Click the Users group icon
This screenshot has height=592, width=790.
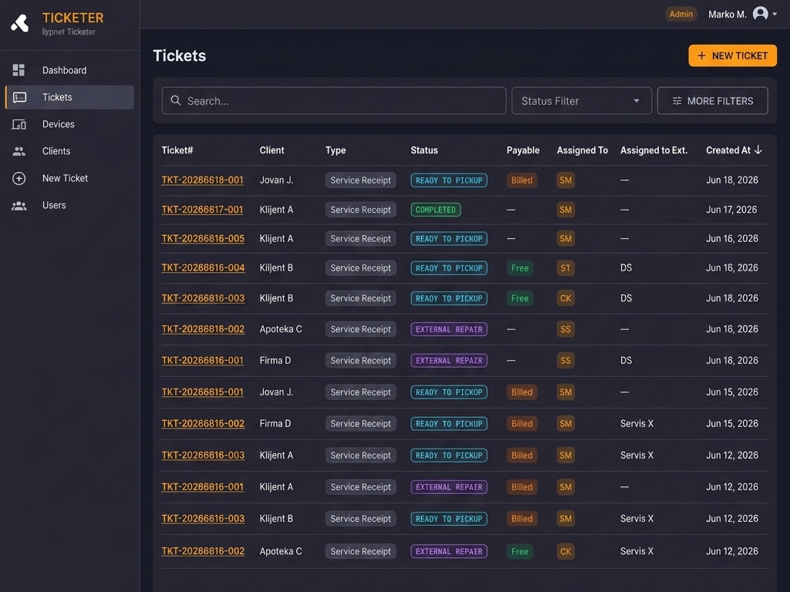pyautogui.click(x=19, y=205)
